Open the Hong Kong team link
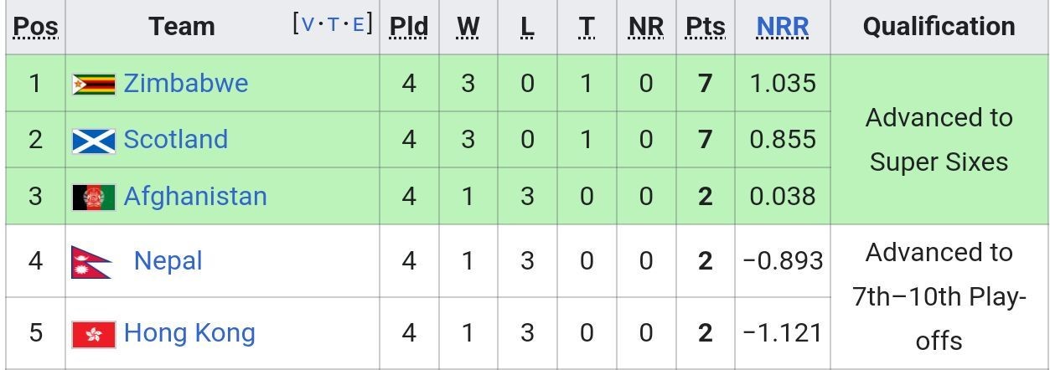The width and height of the screenshot is (1050, 370). coord(189,332)
